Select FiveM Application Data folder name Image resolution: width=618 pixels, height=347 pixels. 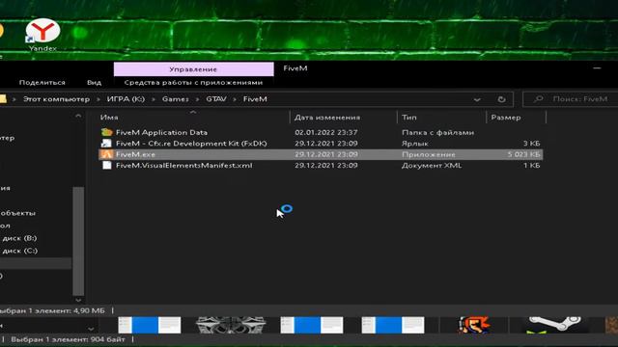pos(161,132)
